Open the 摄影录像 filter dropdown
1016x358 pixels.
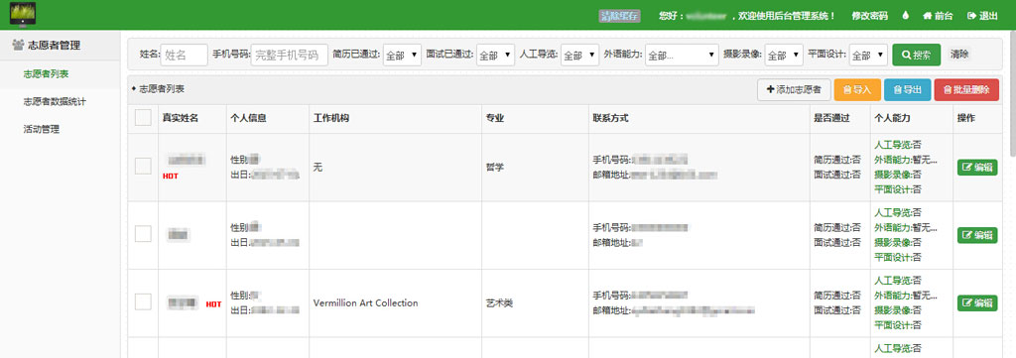784,55
